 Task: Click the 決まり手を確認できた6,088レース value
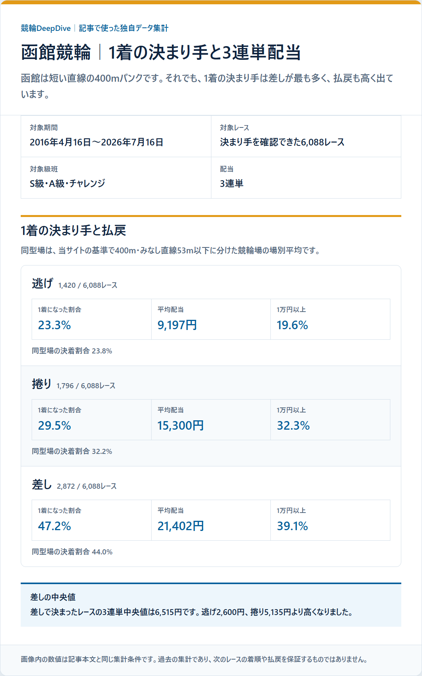(x=282, y=142)
